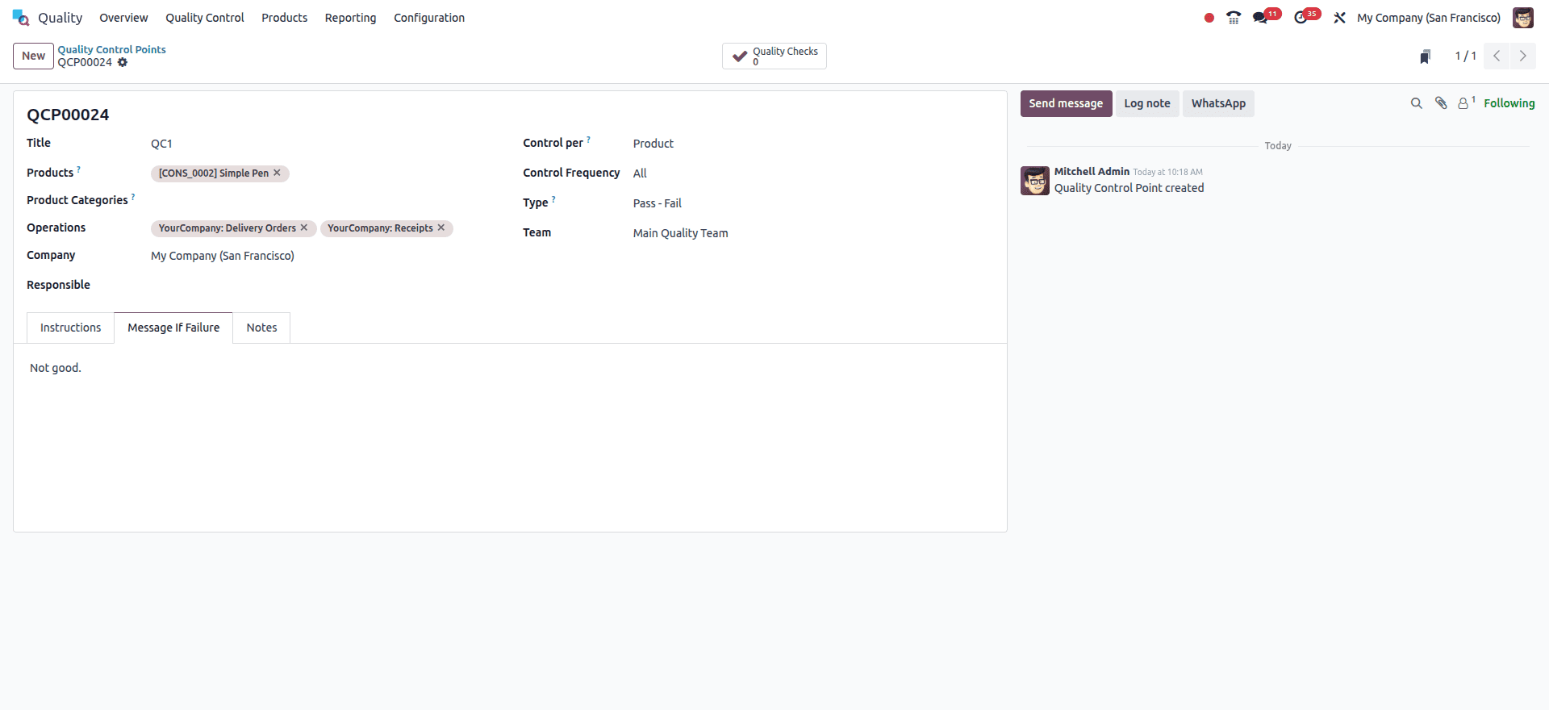Click the bookmark icon near the pager

[x=1425, y=56]
